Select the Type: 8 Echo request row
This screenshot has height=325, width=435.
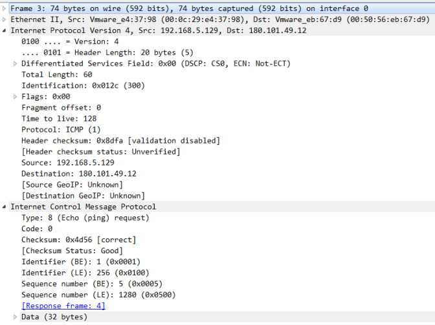[85, 218]
